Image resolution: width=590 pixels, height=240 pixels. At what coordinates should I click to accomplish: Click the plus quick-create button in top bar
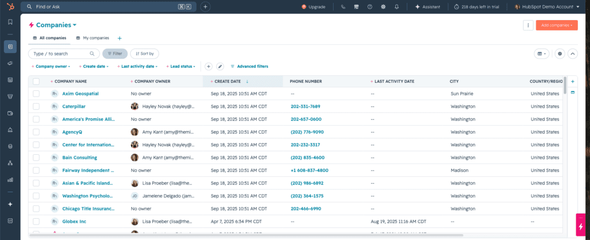tap(205, 7)
